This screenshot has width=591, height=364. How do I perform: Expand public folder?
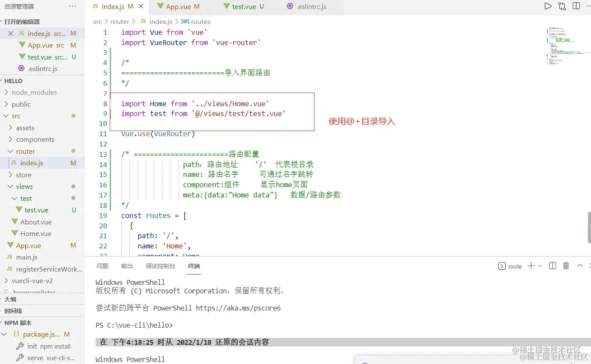tap(21, 104)
